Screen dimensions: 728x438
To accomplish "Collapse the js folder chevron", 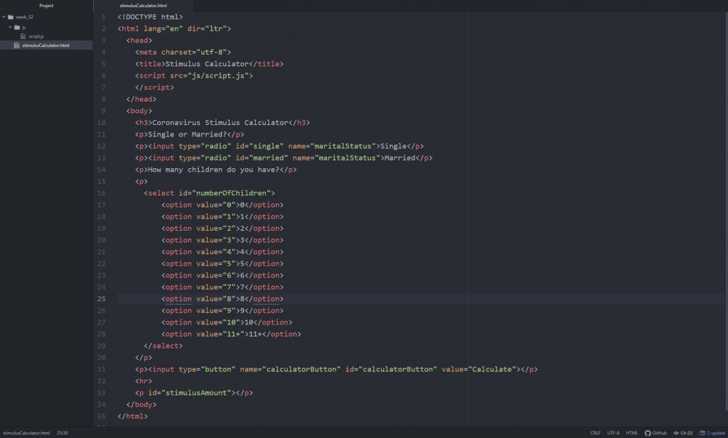I will click(10, 27).
